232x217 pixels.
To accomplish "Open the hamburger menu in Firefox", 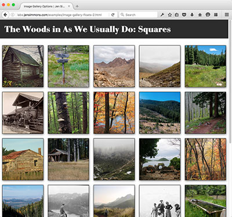I will tap(227, 15).
